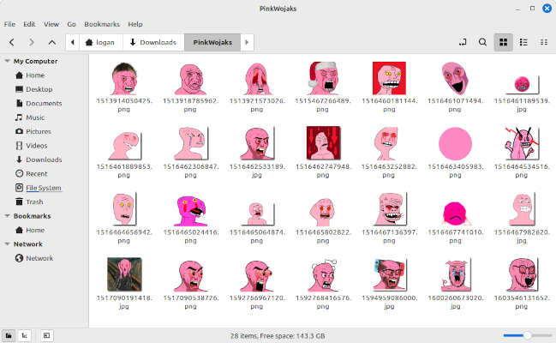Select file 1516460181144.png
This screenshot has height=343, width=556.
click(389, 87)
